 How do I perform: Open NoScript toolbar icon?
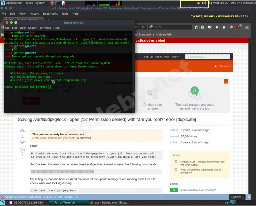click(231, 27)
